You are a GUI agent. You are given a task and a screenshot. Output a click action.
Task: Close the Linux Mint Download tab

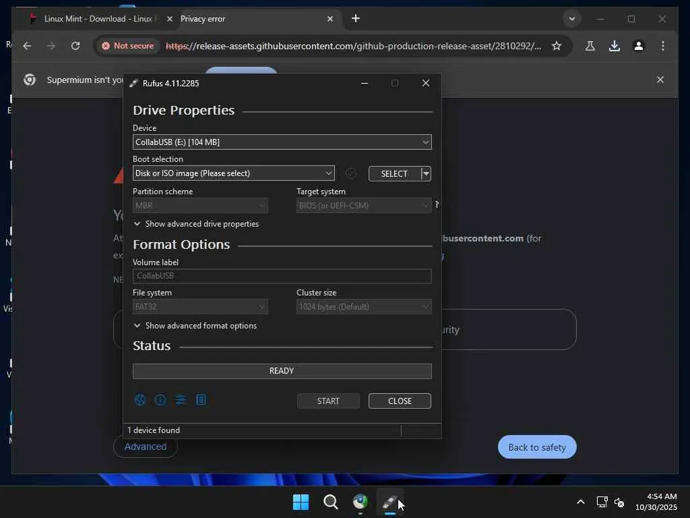pyautogui.click(x=169, y=19)
